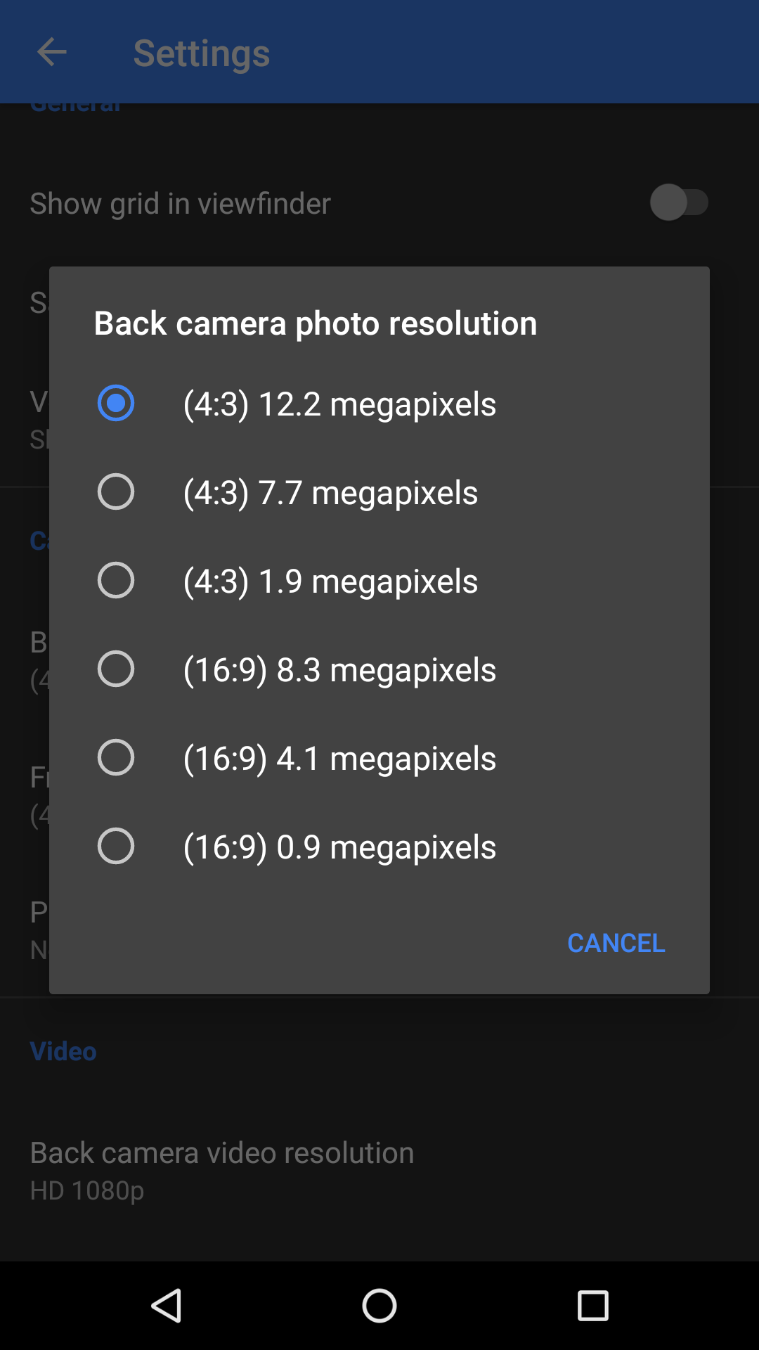Tap the 12.2 megapixels label text

340,404
